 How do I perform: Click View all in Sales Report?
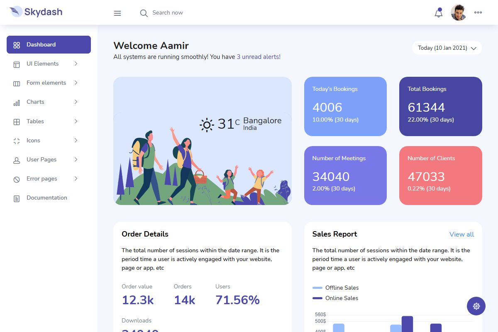[461, 234]
